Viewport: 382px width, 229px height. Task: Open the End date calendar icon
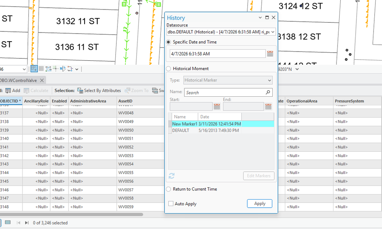(268, 106)
